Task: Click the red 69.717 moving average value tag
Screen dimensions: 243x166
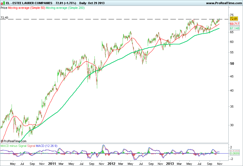Action: 235,24
